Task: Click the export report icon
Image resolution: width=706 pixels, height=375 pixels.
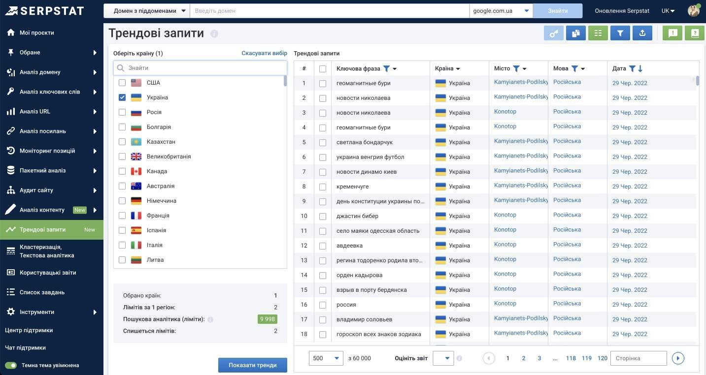Action: click(x=642, y=33)
